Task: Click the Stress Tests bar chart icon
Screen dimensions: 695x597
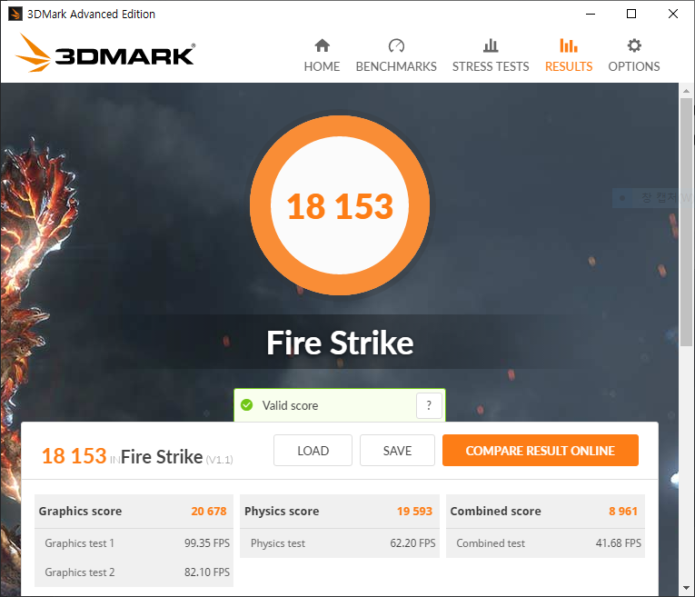Action: point(491,45)
